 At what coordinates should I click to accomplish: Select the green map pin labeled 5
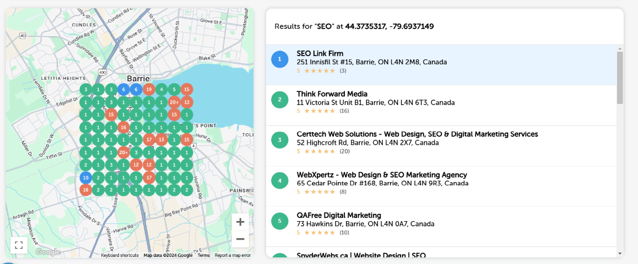pos(174,89)
